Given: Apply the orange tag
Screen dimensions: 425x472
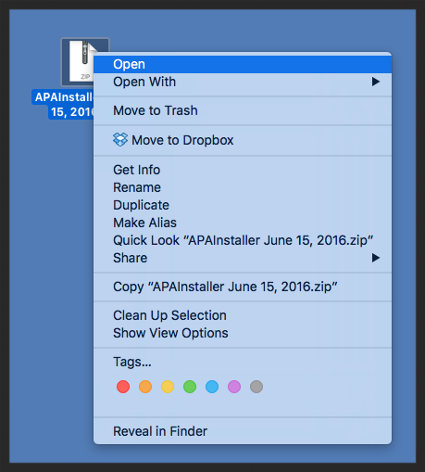Looking at the screenshot, I should click(145, 387).
